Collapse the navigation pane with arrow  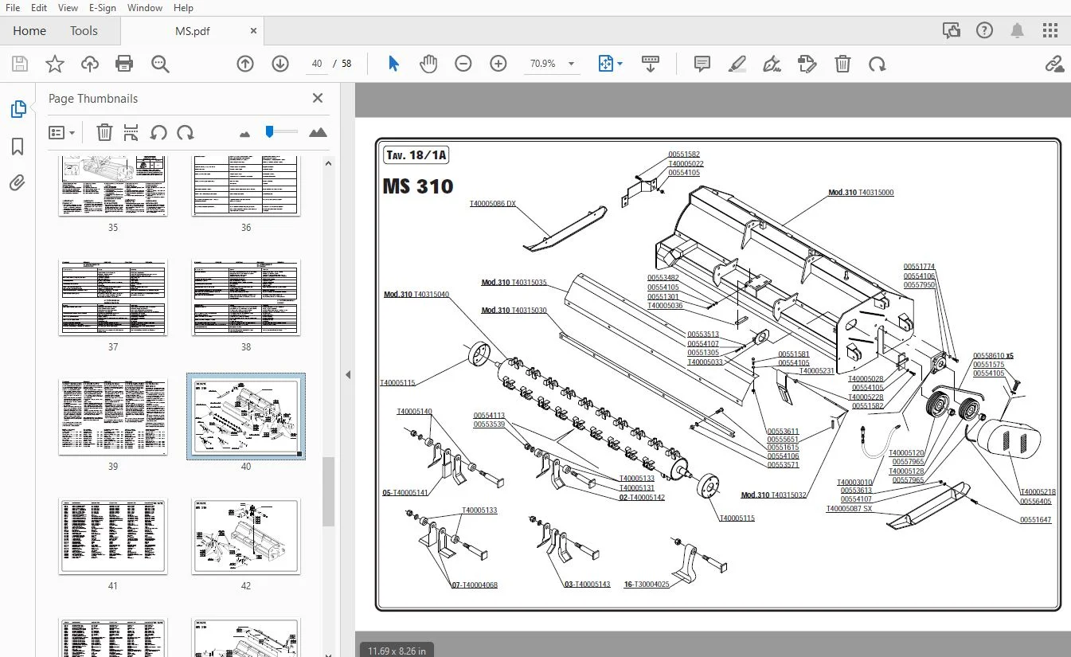click(347, 374)
